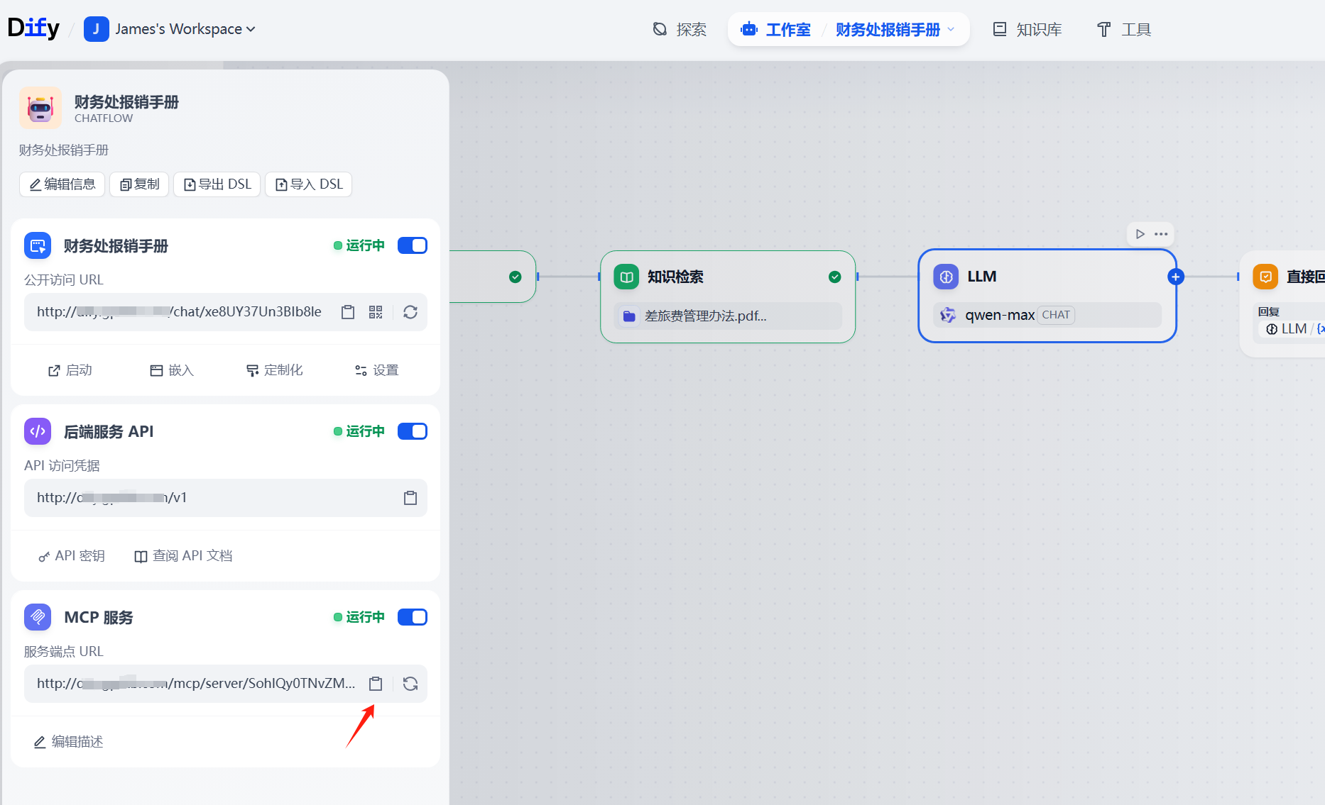Click the 知识检索 book icon

point(626,277)
